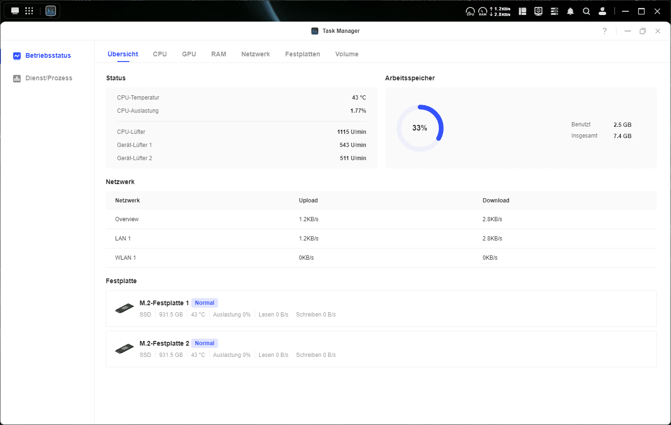Open the user account menu icon
Viewport: 671px width, 425px height.
point(602,11)
